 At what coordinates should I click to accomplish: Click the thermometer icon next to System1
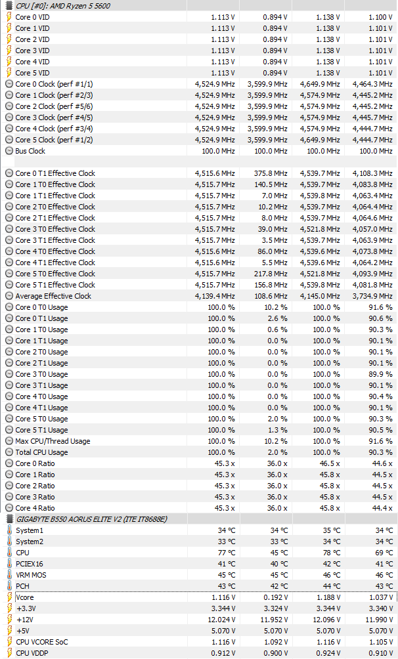9,530
